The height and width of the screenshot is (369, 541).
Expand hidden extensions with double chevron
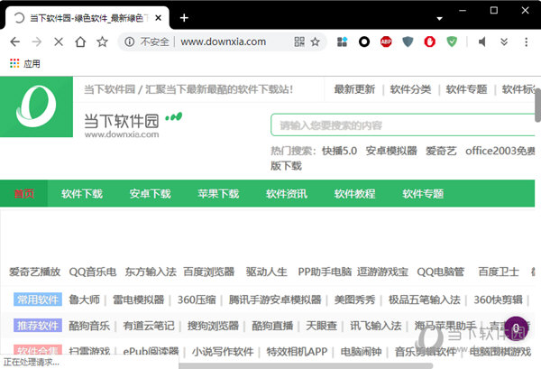click(x=504, y=42)
